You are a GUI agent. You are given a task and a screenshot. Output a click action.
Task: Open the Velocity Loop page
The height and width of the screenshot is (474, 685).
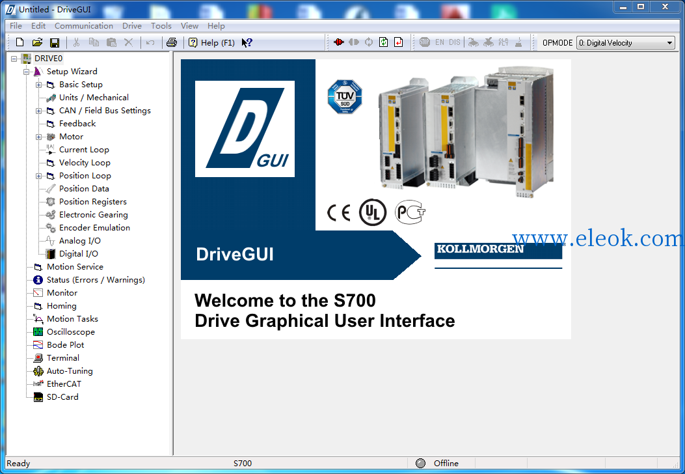click(85, 163)
